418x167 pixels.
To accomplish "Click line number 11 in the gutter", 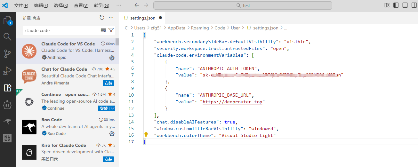I will pyautogui.click(x=131, y=102).
